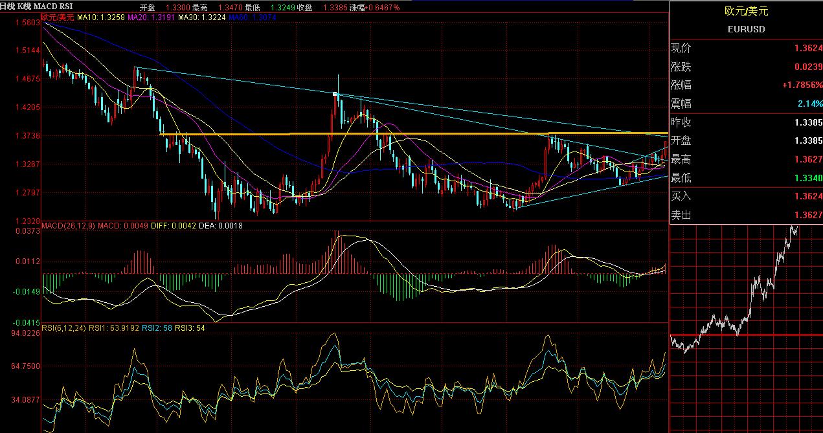Click the orange horizontal resistance line
The height and width of the screenshot is (433, 823).
click(414, 133)
